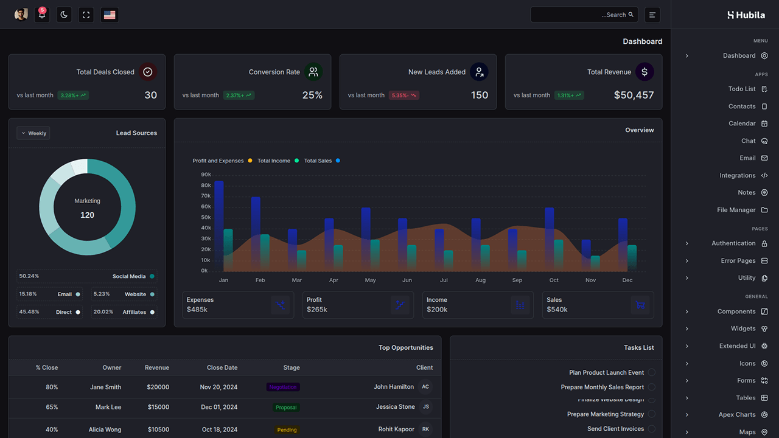
Task: Expand Extended UI submenu chevron
Action: [687, 346]
